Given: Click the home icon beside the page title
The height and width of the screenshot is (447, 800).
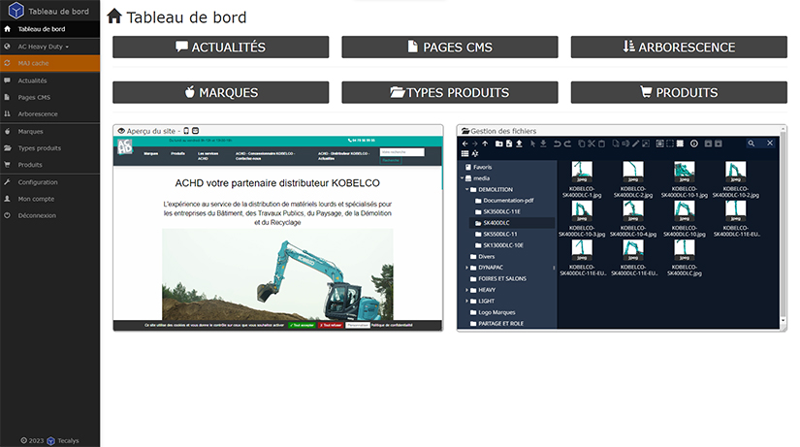Looking at the screenshot, I should [114, 16].
